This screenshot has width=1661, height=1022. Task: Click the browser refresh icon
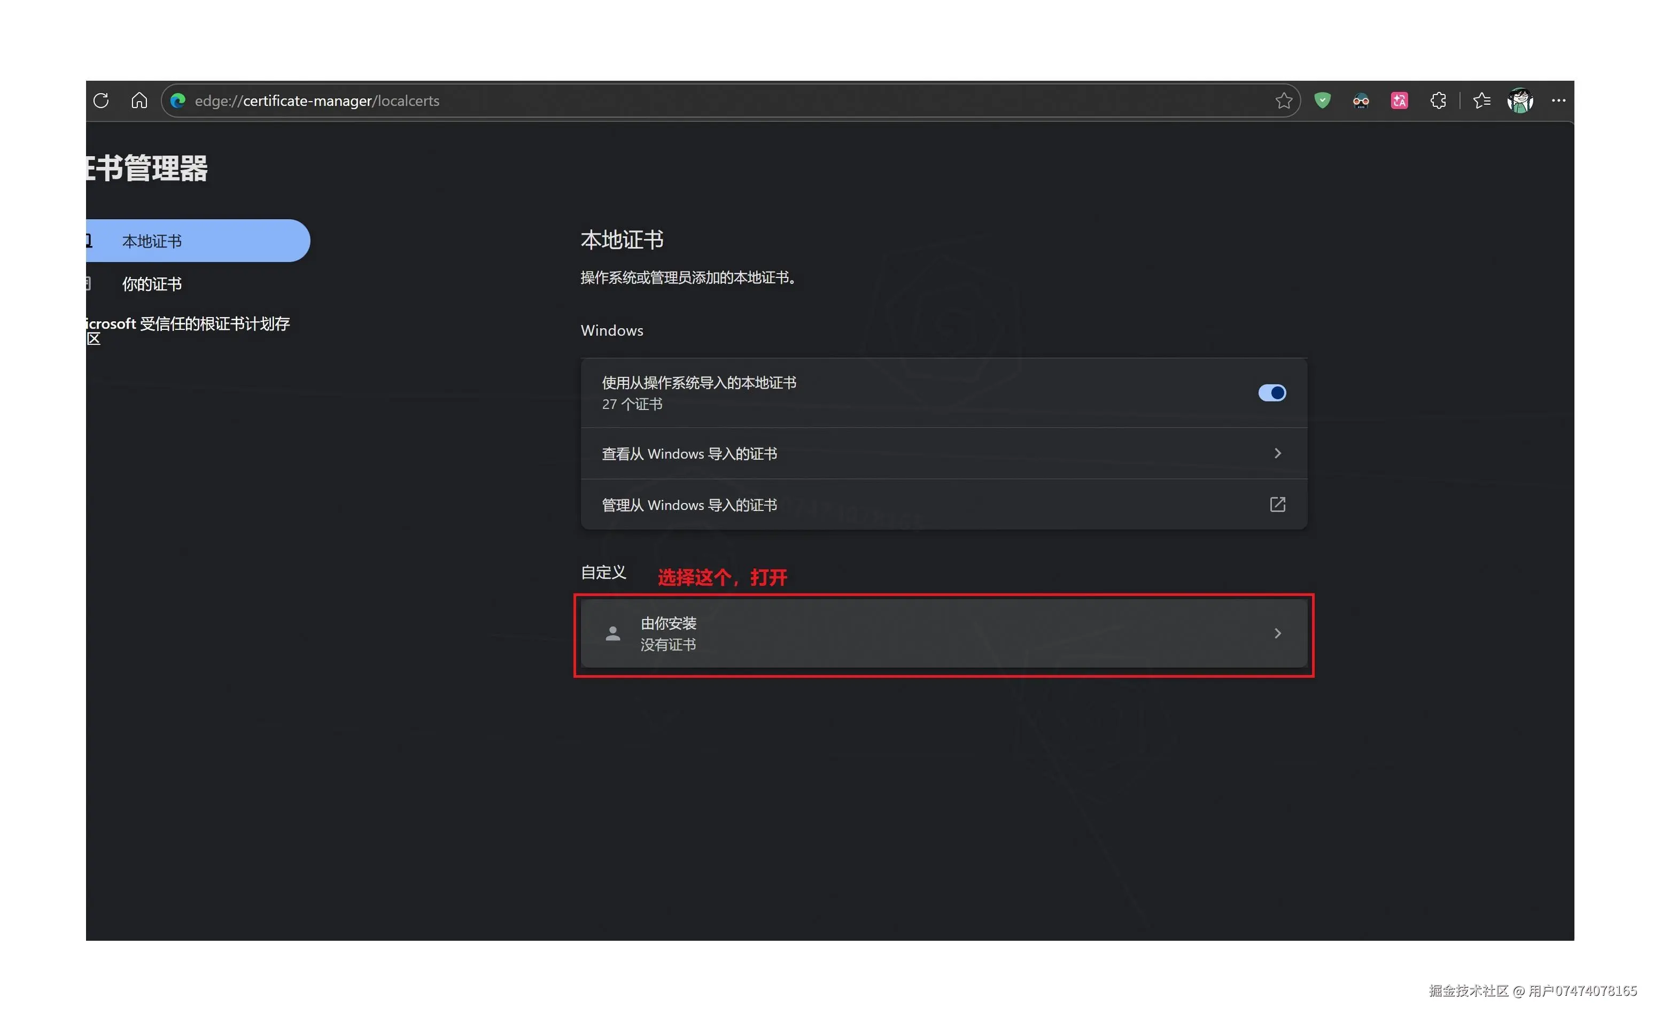pyautogui.click(x=102, y=100)
